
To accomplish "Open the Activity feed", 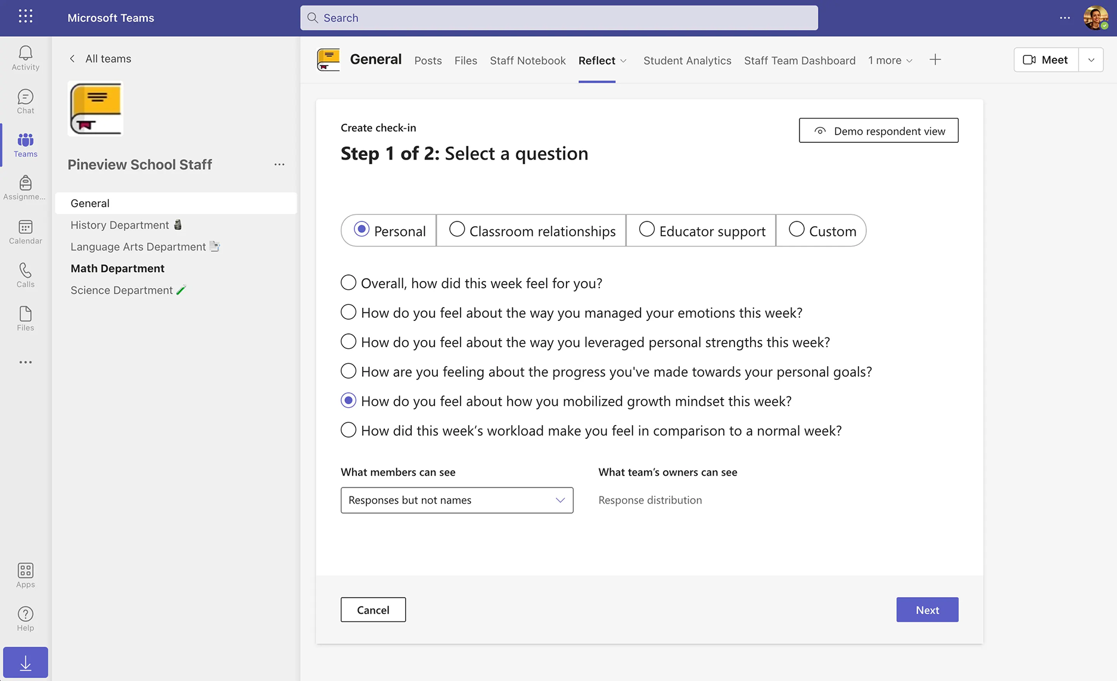I will point(25,57).
